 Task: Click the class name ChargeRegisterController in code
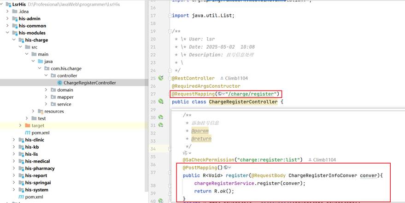243,101
